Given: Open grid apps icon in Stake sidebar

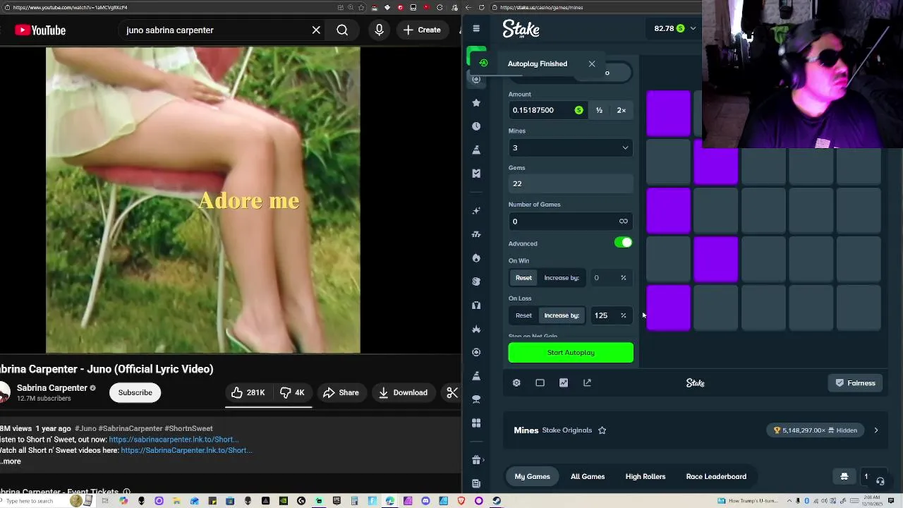Looking at the screenshot, I should [476, 423].
